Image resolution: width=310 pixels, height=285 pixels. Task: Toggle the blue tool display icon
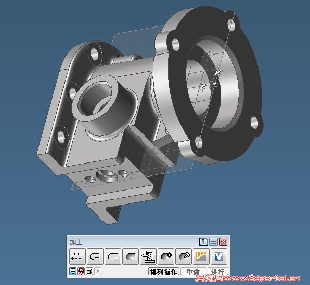(73, 272)
